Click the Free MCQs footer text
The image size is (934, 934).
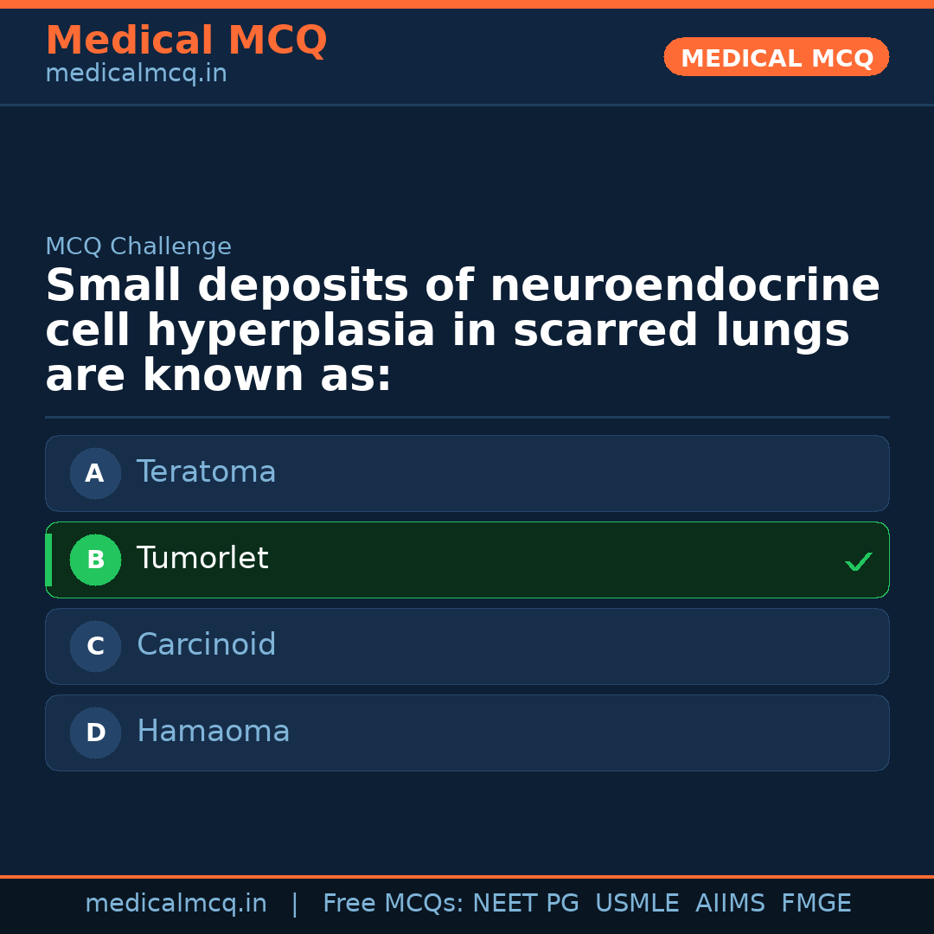(x=393, y=904)
